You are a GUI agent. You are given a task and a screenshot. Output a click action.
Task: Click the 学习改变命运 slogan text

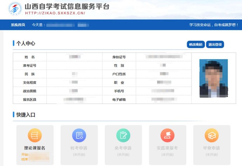click(214, 25)
